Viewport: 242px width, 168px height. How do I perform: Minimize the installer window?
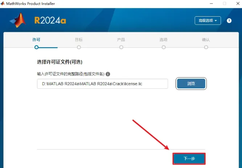click(x=212, y=3)
